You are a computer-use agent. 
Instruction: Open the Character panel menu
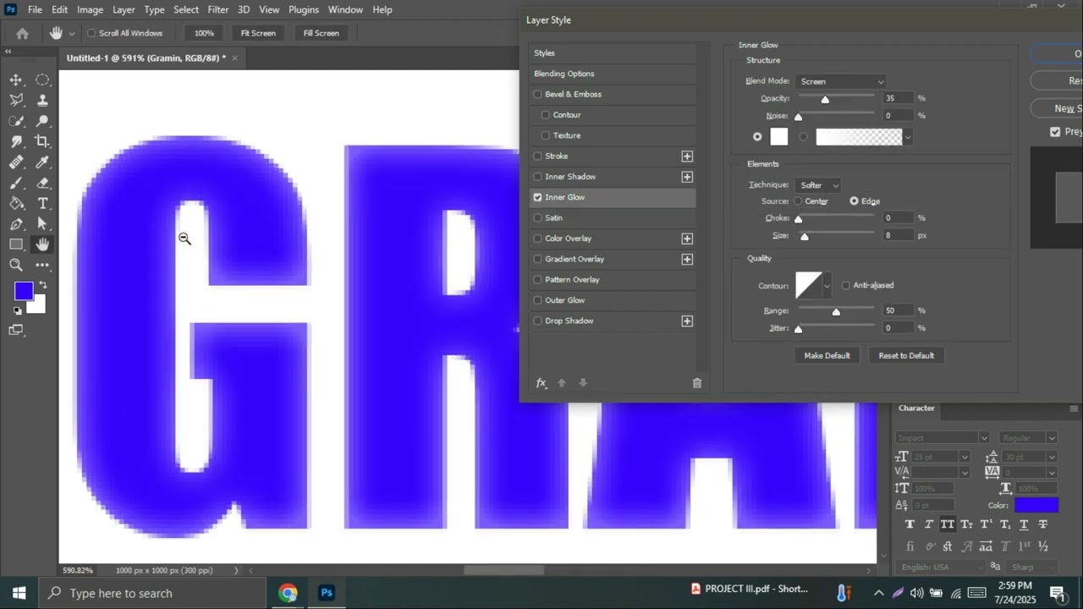point(1075,409)
